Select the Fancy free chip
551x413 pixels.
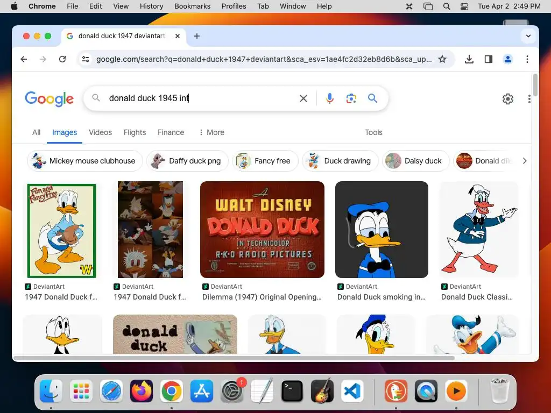(x=265, y=161)
